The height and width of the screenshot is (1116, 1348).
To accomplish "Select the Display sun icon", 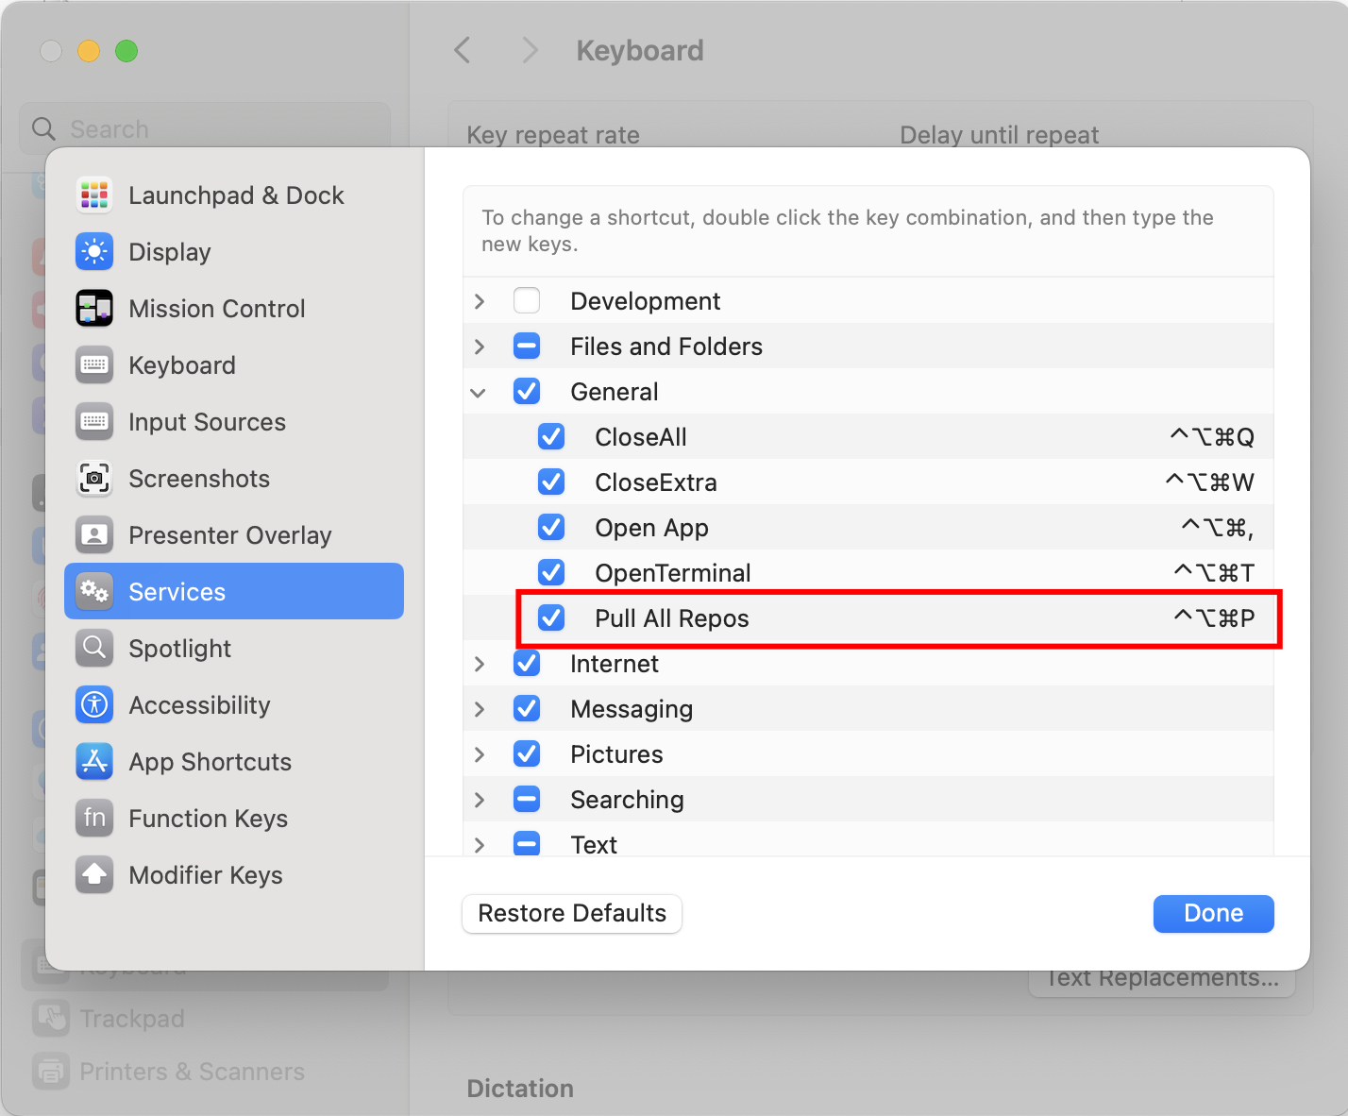I will click(x=94, y=252).
